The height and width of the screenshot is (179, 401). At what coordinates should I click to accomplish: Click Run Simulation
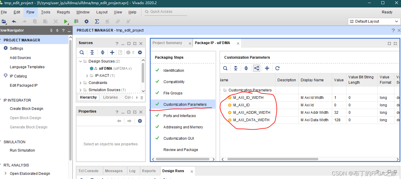pos(22,150)
